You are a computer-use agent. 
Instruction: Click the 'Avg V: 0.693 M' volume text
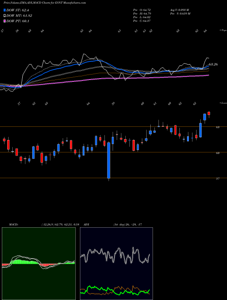pyautogui.click(x=179, y=10)
